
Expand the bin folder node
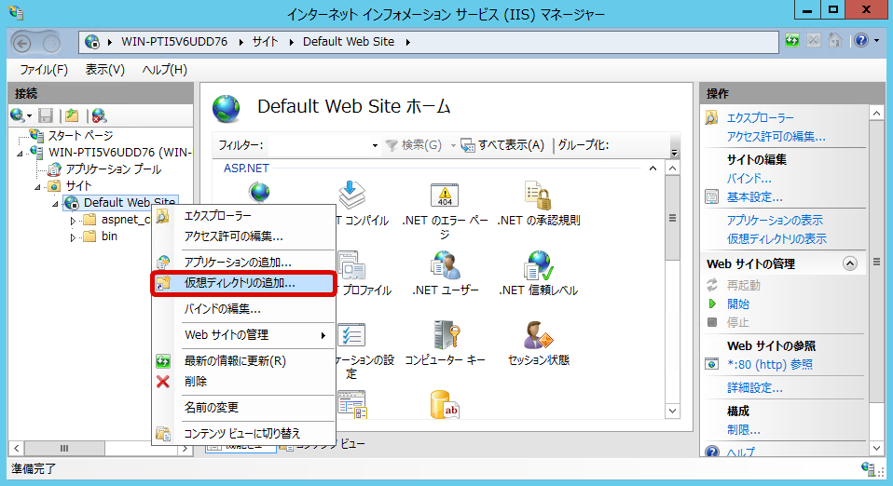73,236
